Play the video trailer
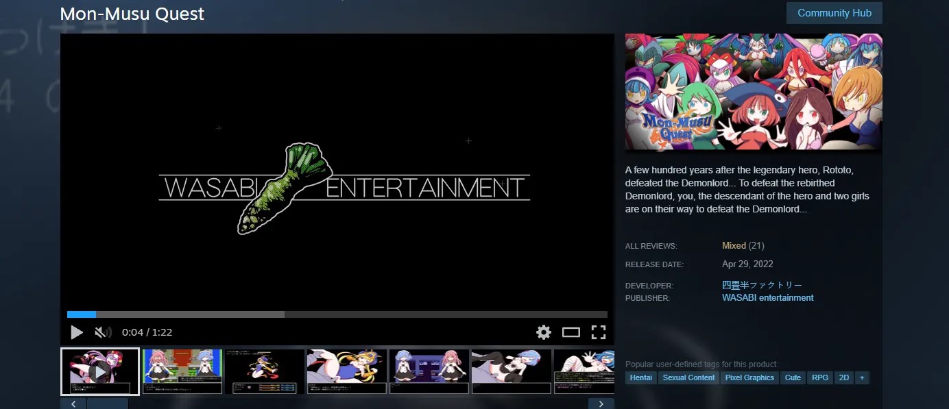The width and height of the screenshot is (949, 409). [77, 332]
